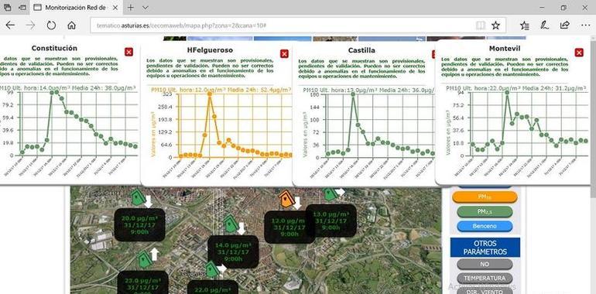Choose the TEMPERATURA parameter button

[x=485, y=278]
